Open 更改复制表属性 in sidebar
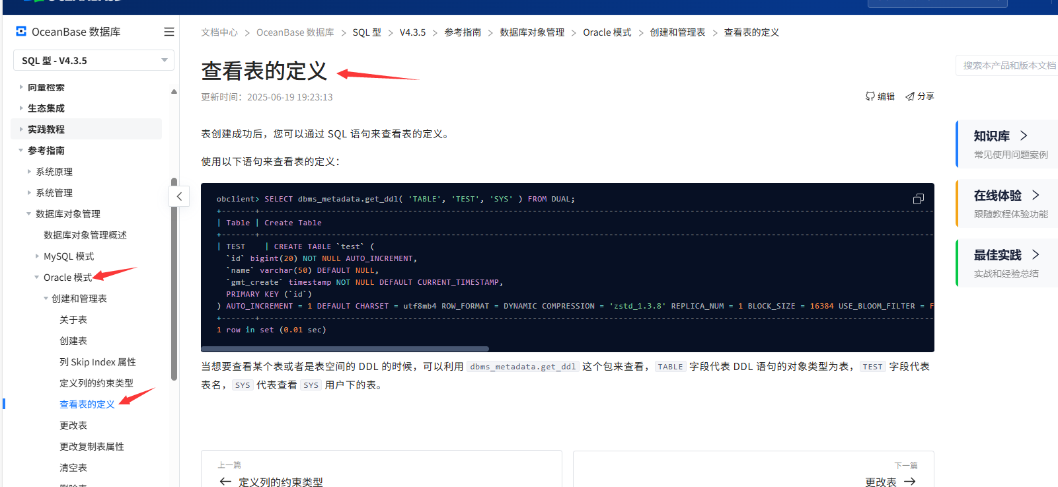Viewport: 1058px width, 487px height. 92,447
